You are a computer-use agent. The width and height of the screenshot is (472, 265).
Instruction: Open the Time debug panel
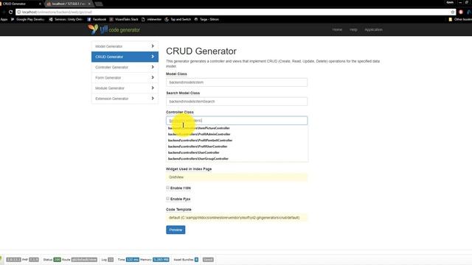(128, 260)
